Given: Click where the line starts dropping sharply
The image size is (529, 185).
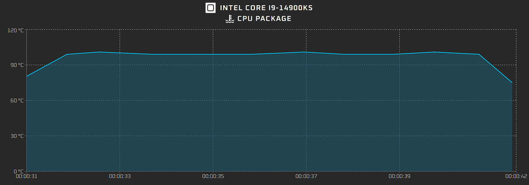Looking at the screenshot, I should tap(479, 54).
